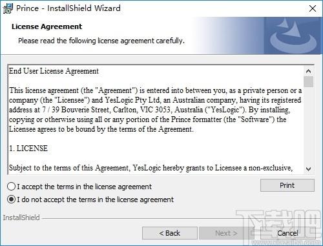
Task: Click inside the license agreement text box
Action: [156, 119]
